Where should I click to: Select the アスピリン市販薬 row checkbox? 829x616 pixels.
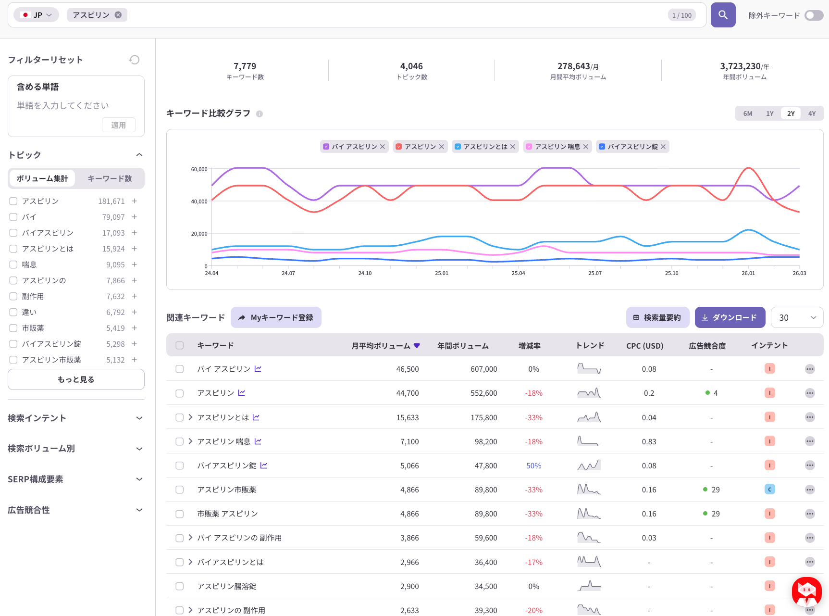point(180,490)
